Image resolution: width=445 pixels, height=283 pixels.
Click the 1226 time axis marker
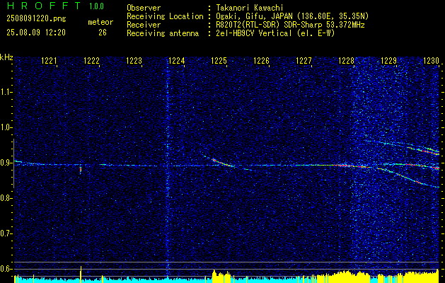[261, 60]
